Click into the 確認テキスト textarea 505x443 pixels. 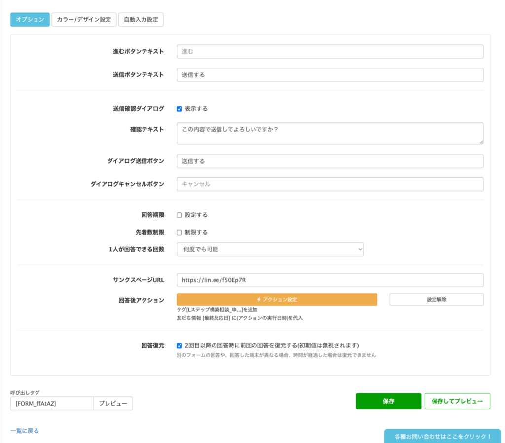point(329,133)
